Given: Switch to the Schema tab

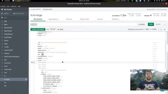Looking at the screenshot, I should point(69,19).
